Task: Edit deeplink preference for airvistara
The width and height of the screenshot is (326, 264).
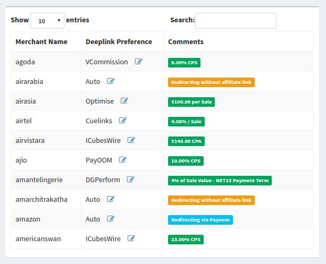Action: 131,140
